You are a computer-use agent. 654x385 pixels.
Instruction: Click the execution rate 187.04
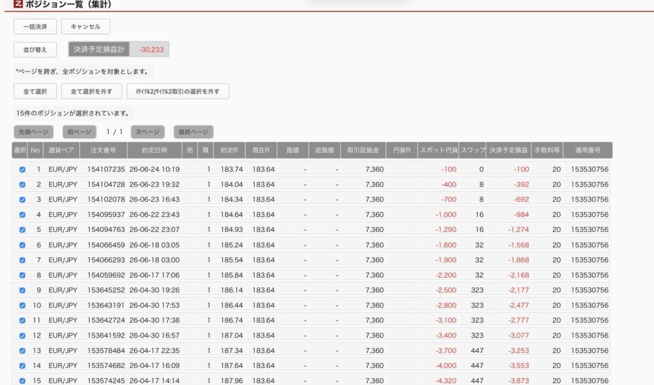point(231,335)
